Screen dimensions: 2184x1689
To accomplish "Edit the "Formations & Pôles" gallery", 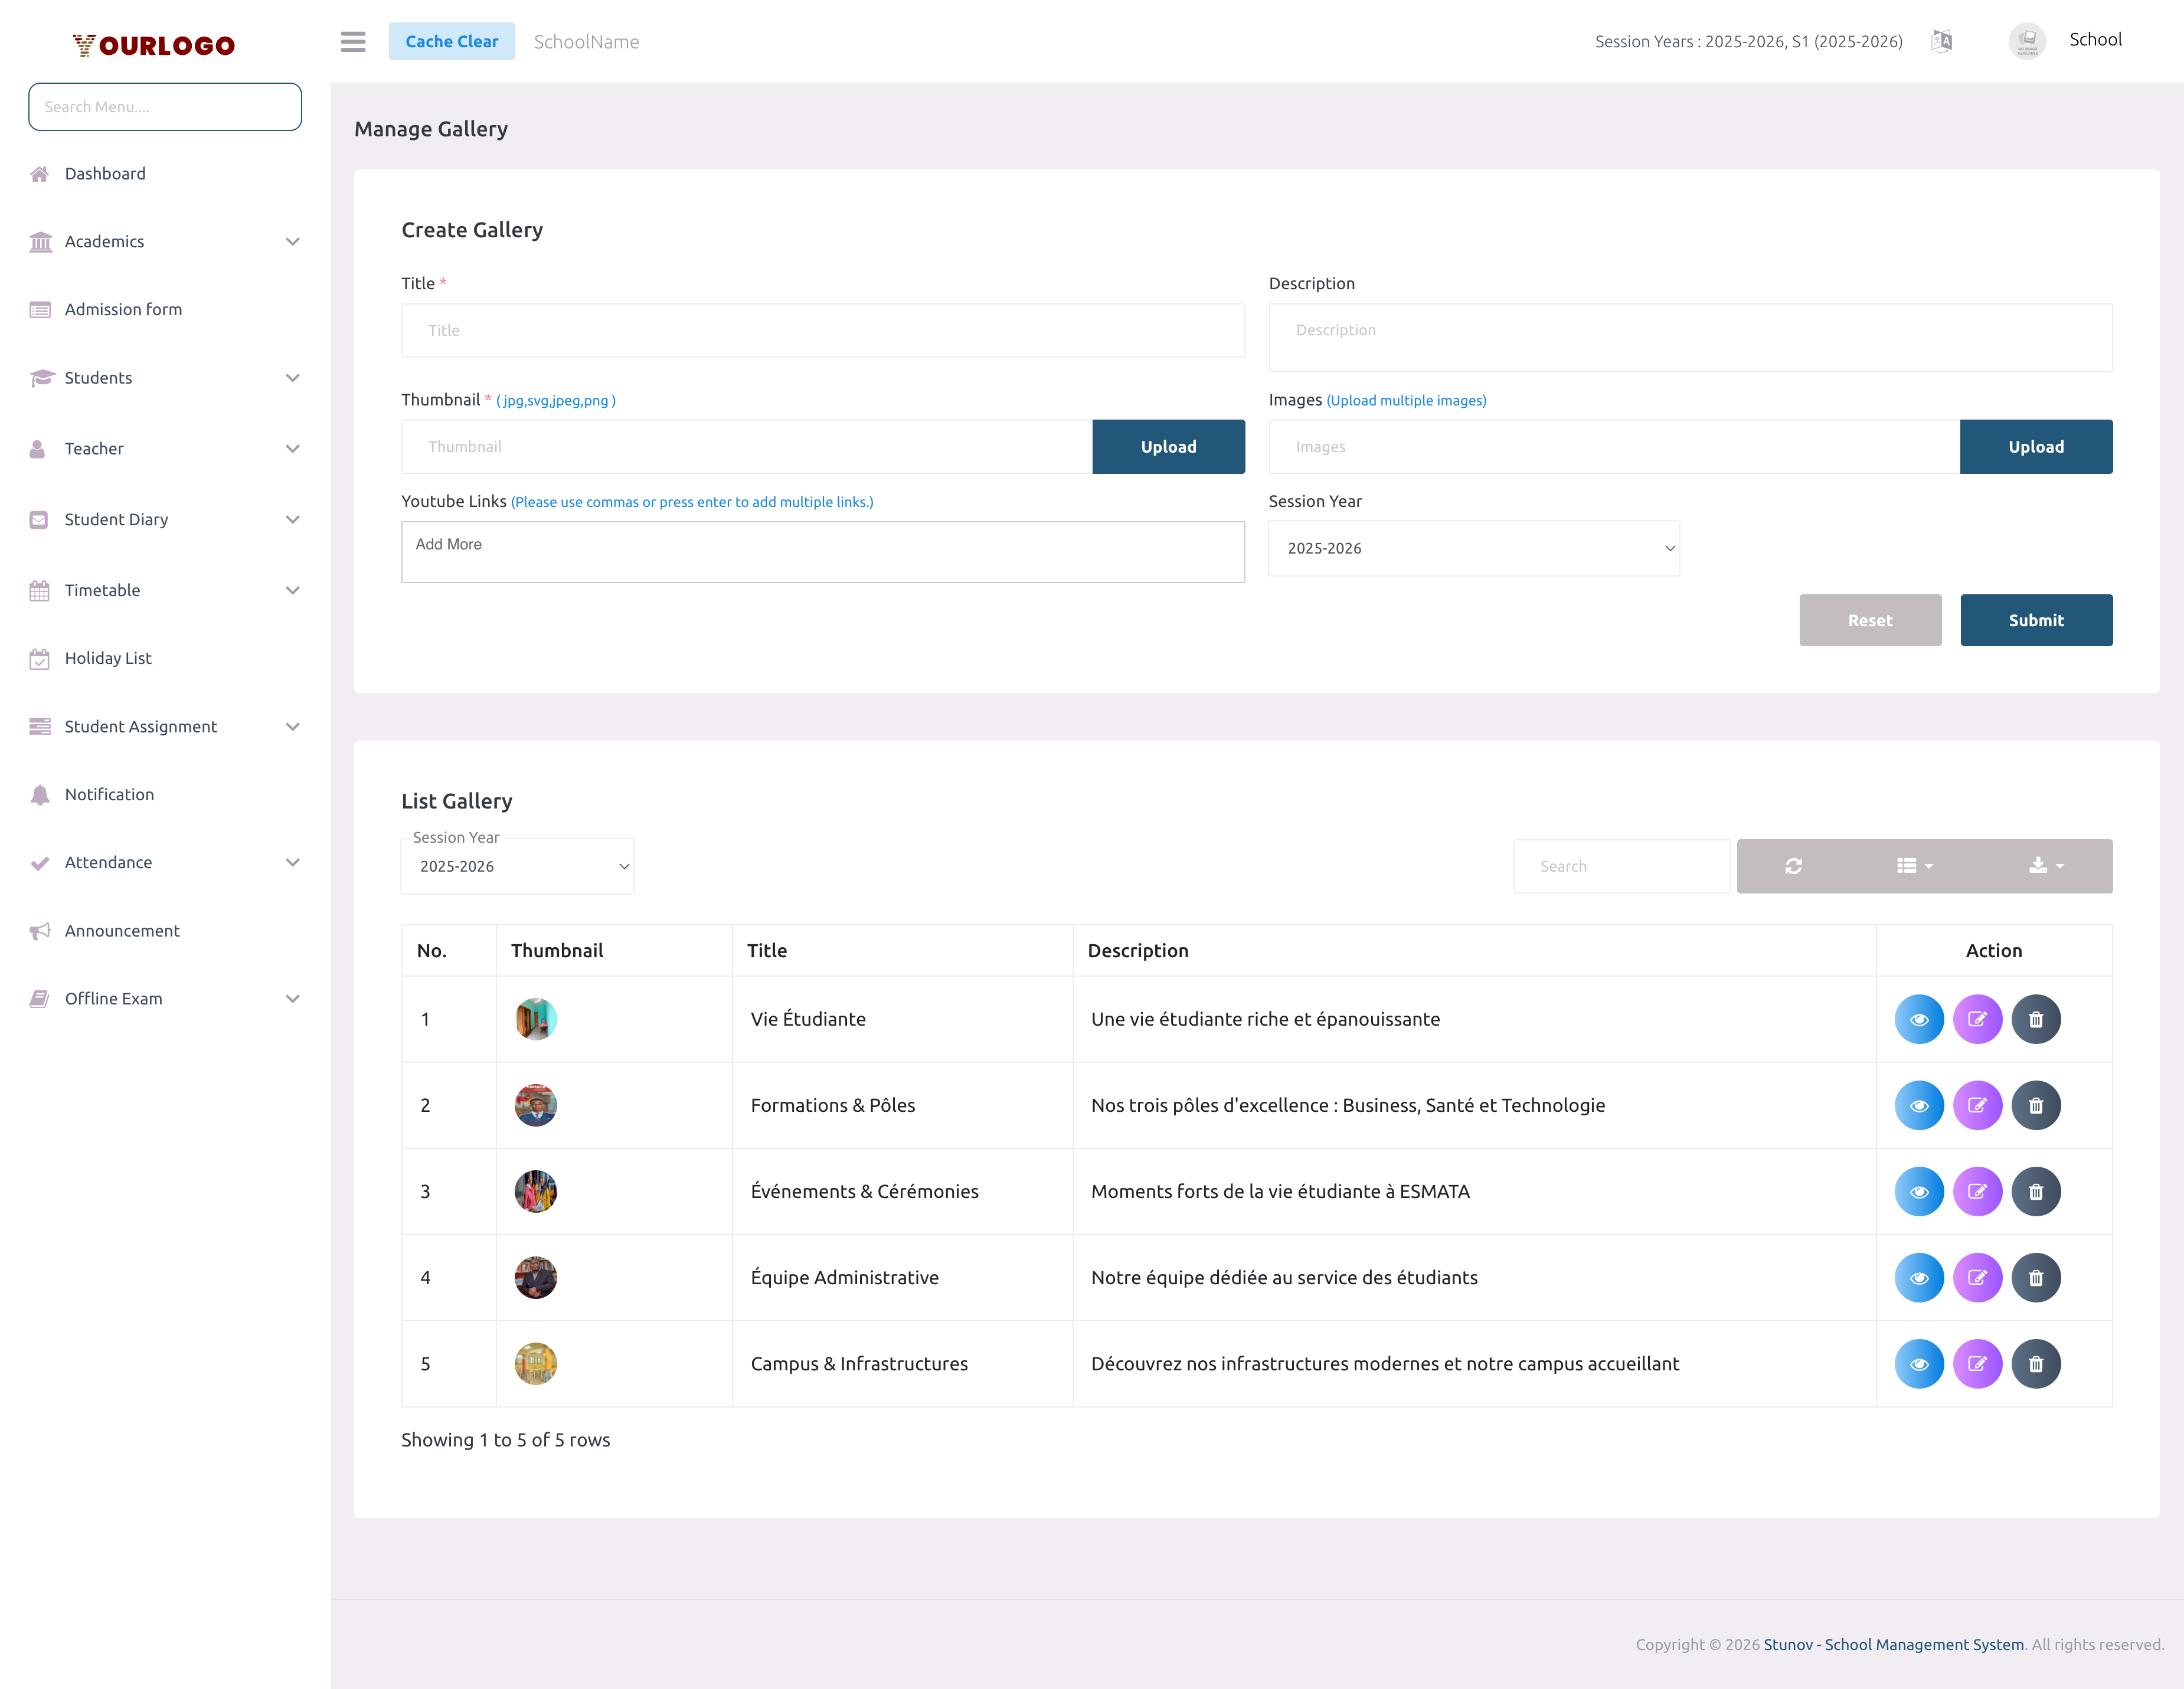I will (1977, 1105).
